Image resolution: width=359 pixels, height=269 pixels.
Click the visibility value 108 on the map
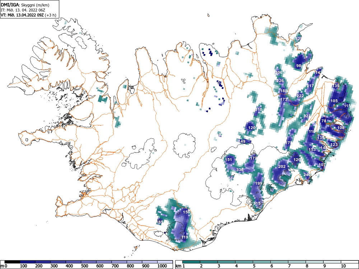[x=341, y=128]
